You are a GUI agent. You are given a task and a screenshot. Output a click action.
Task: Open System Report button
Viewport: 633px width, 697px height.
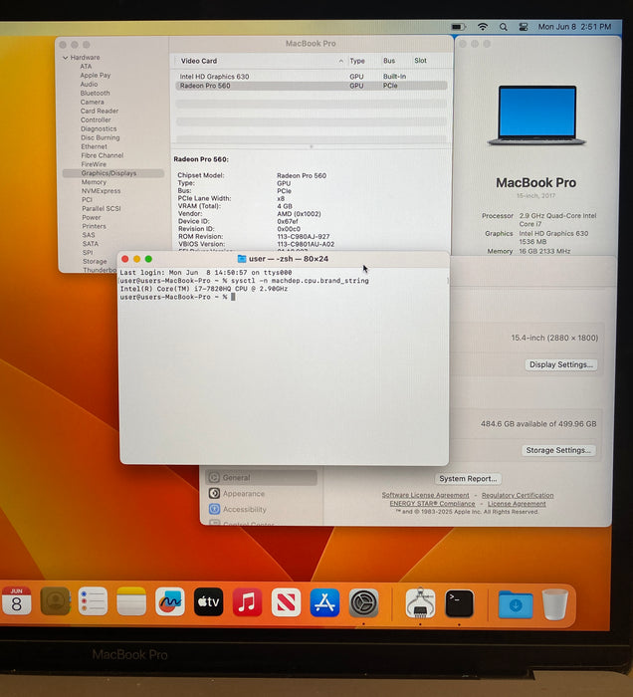pos(468,479)
